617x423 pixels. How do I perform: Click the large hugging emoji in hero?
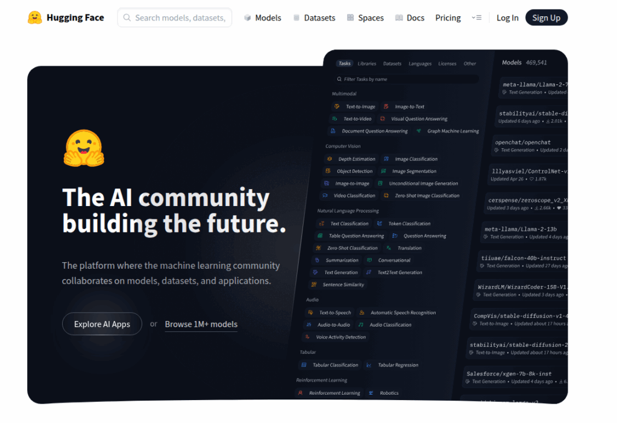(84, 148)
